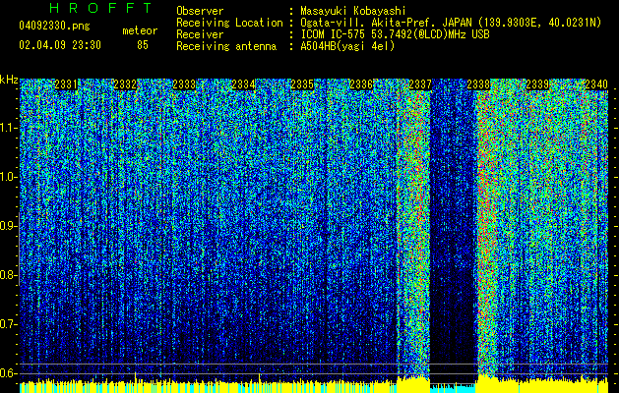
Task: Click the Ogata-vill. Akita-Pref. JAPAN location value
Action: tap(451, 23)
